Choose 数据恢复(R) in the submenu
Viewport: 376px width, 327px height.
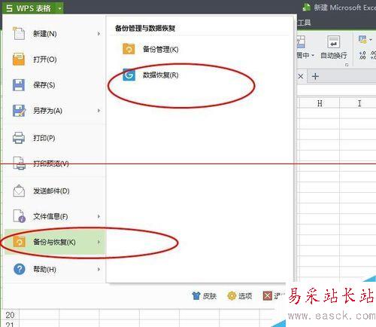(160, 75)
